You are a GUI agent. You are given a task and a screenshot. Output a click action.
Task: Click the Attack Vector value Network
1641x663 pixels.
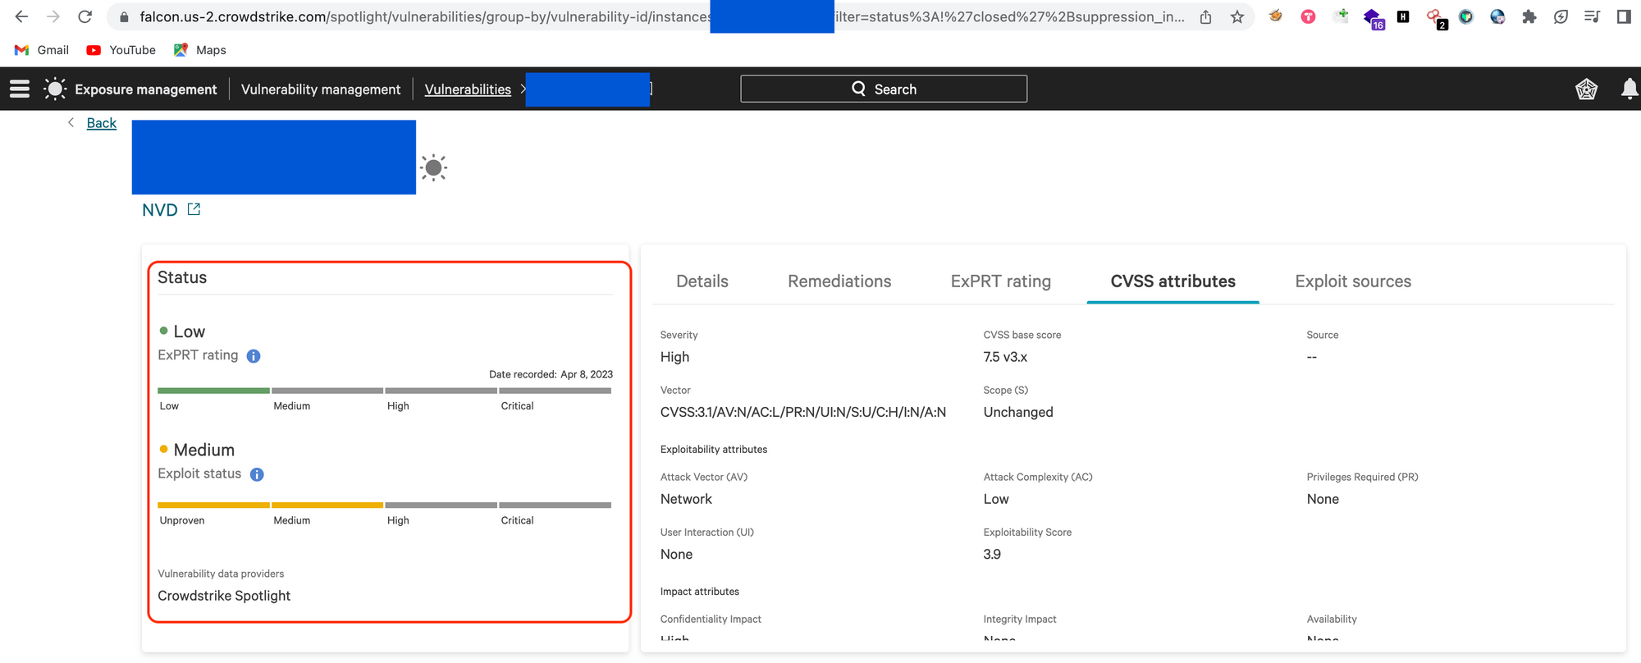pyautogui.click(x=686, y=499)
